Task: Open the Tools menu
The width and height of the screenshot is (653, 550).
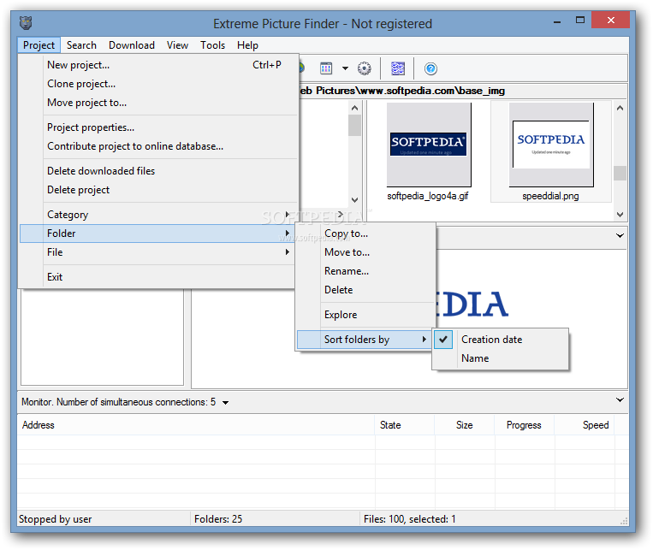Action: (212, 45)
